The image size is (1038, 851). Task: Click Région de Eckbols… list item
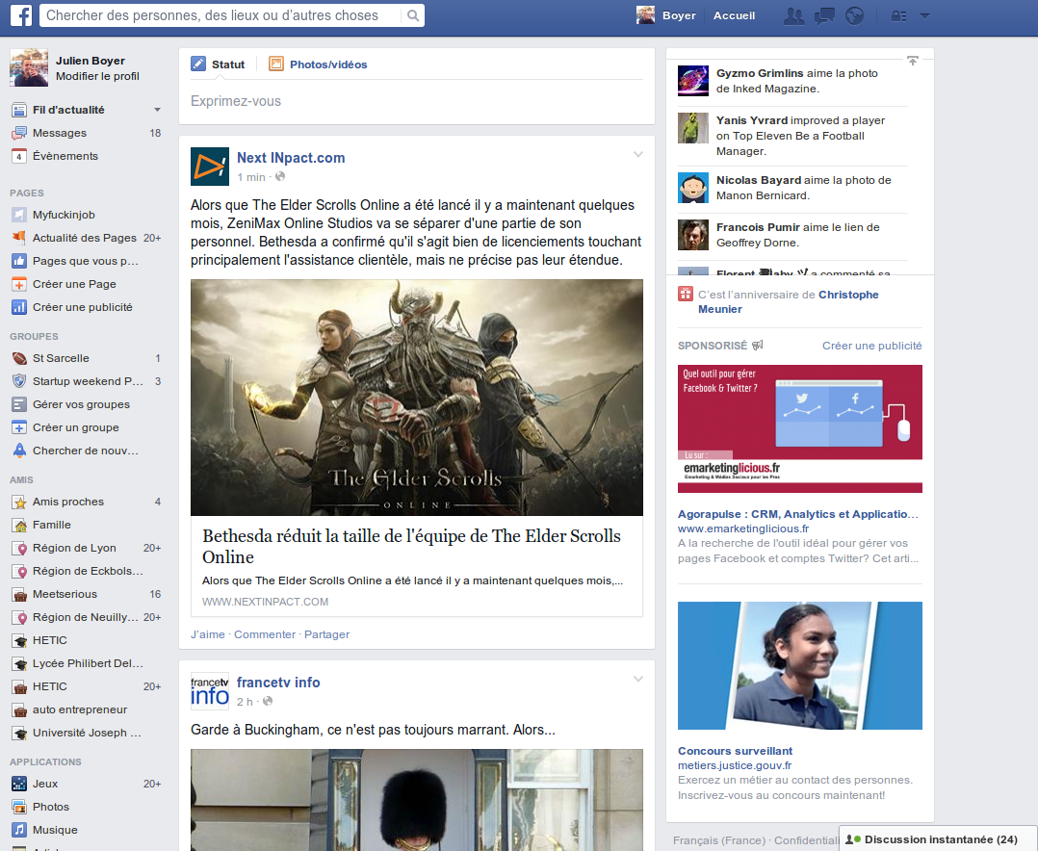(x=86, y=571)
